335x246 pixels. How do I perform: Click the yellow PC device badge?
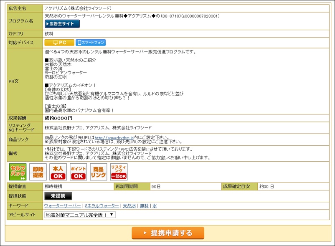point(59,43)
